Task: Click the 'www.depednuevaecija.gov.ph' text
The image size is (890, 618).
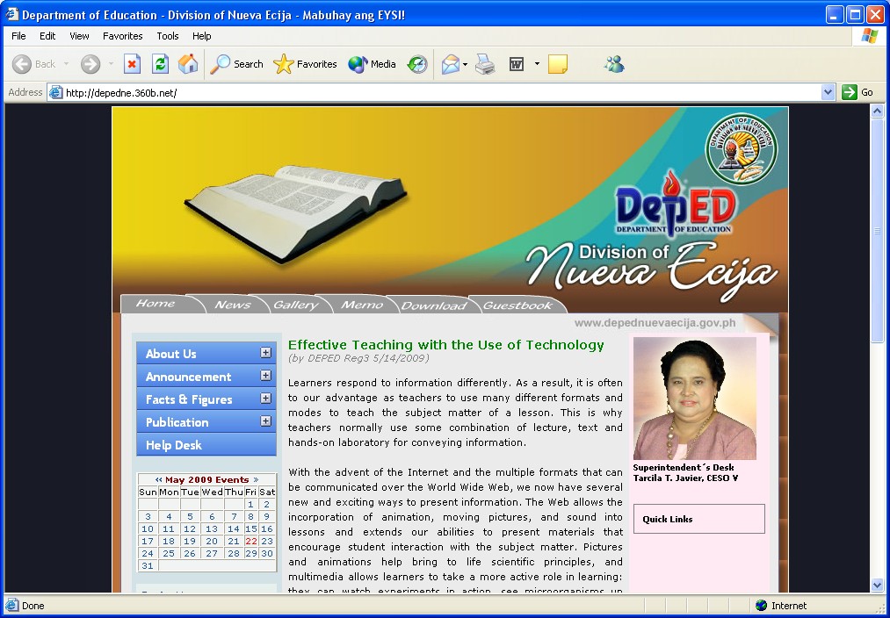Action: 655,323
